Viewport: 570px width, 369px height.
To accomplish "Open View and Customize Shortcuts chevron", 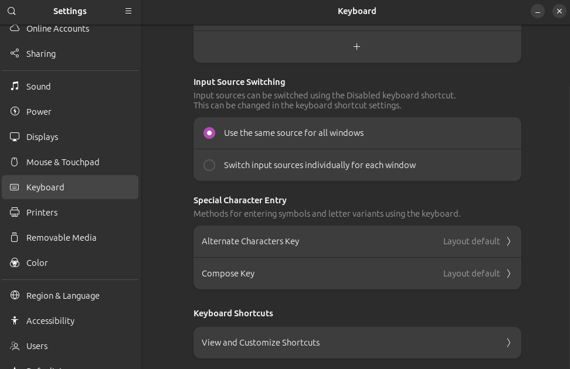I will (x=509, y=343).
